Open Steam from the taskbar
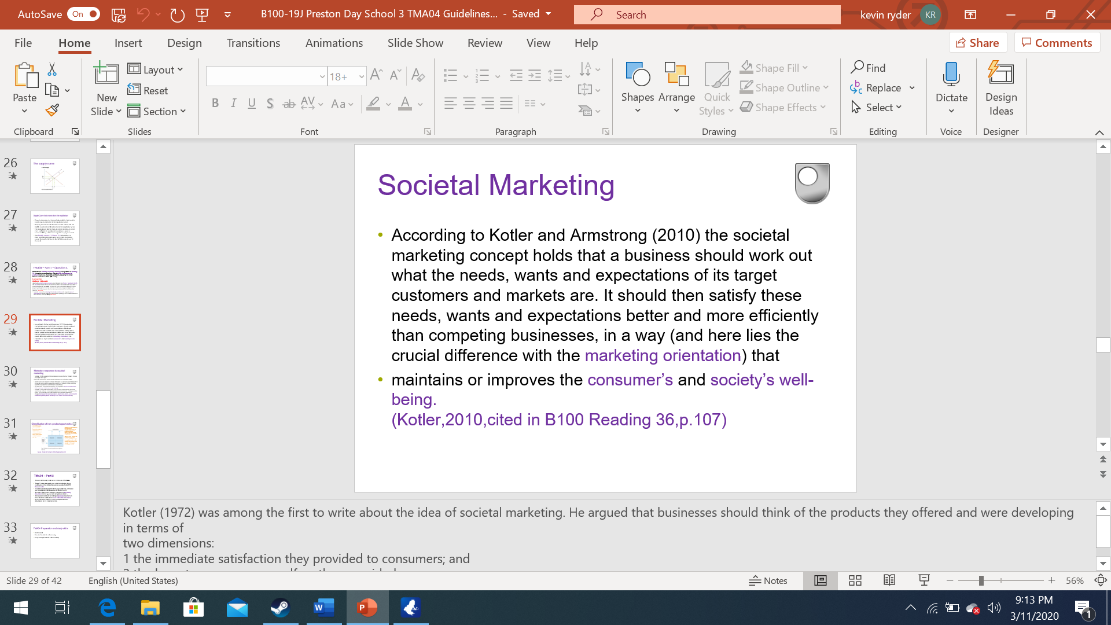1111x625 pixels. tap(281, 608)
